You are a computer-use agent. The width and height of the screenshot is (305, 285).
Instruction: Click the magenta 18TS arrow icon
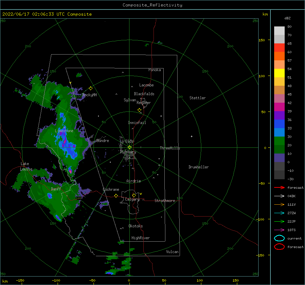coord(279,230)
